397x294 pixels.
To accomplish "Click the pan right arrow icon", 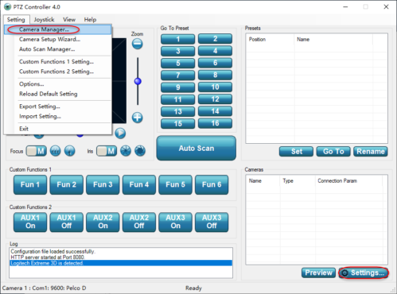I will pos(120,133).
